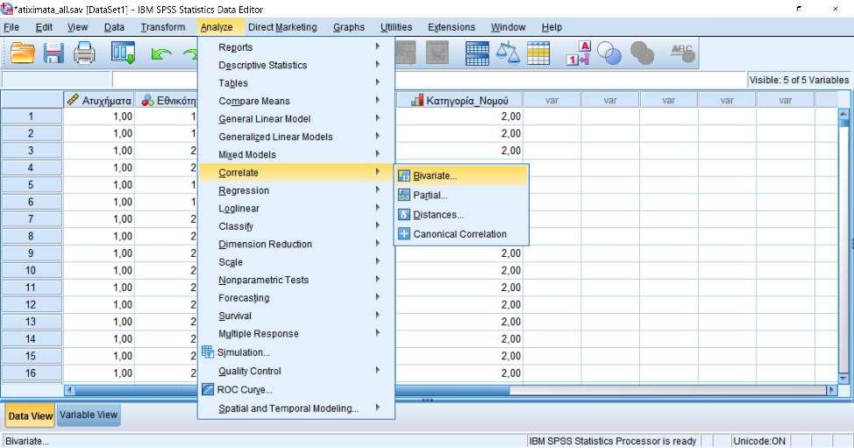Click the Show All Variables gray circles icon
The height and width of the screenshot is (448, 854).
click(x=642, y=53)
